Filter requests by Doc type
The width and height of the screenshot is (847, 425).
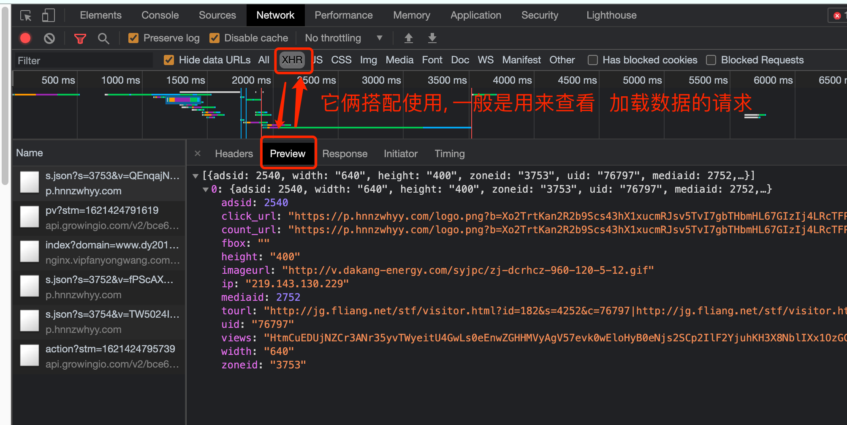(x=460, y=60)
